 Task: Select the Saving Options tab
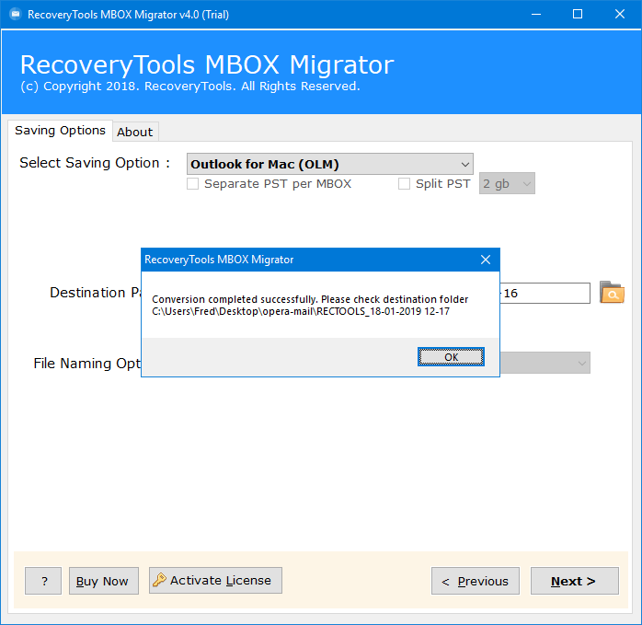pyautogui.click(x=60, y=131)
